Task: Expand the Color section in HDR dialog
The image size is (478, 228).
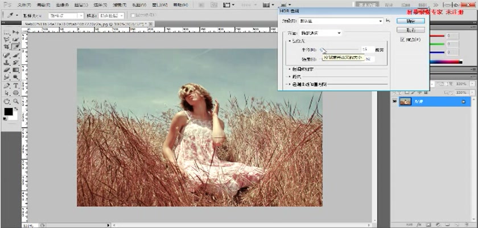Action: 290,77
